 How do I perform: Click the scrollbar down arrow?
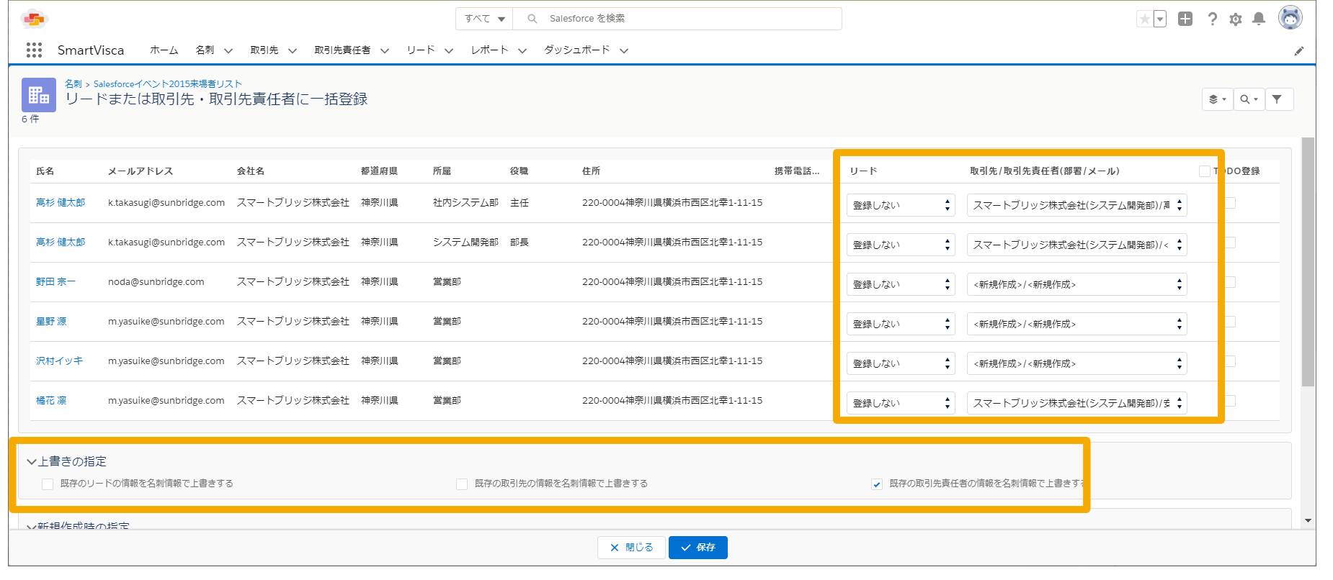click(1309, 521)
